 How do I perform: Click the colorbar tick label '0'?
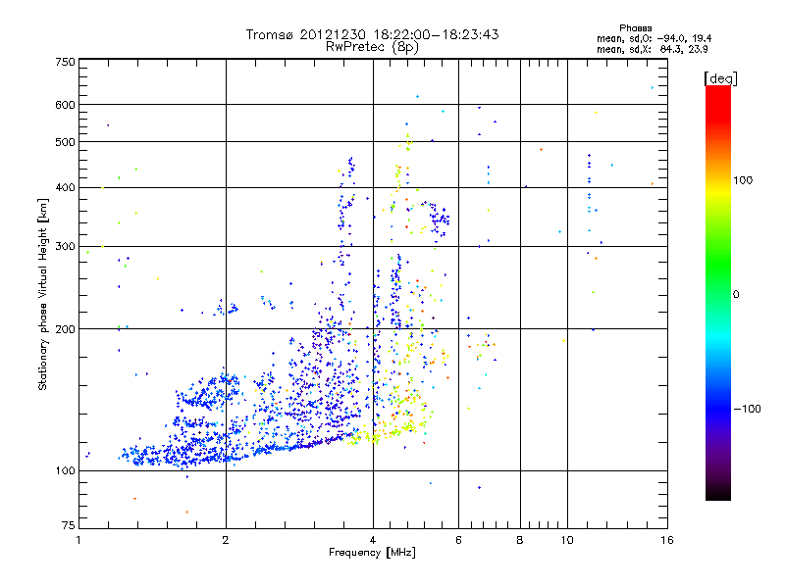(736, 295)
